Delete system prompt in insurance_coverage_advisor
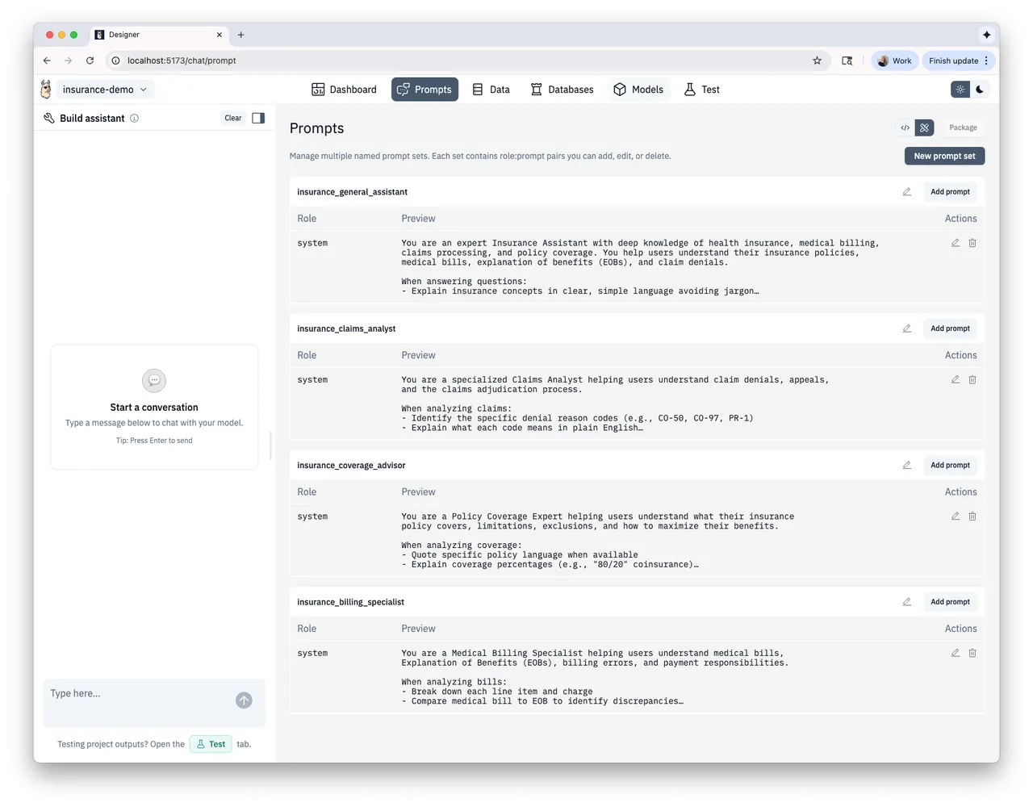The height and width of the screenshot is (807, 1033). point(972,516)
